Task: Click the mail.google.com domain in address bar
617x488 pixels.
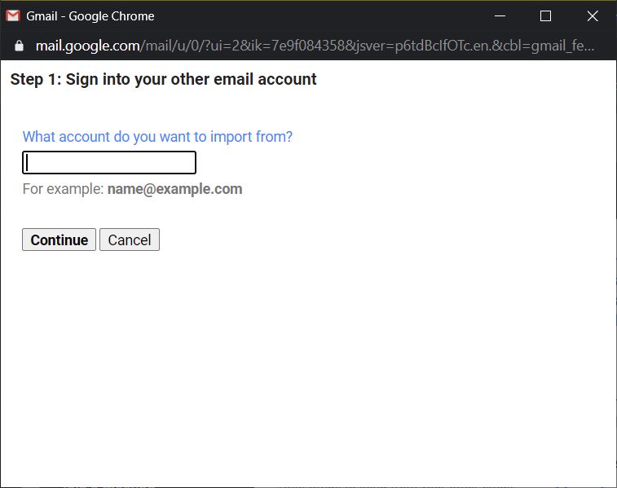Action: 87,46
